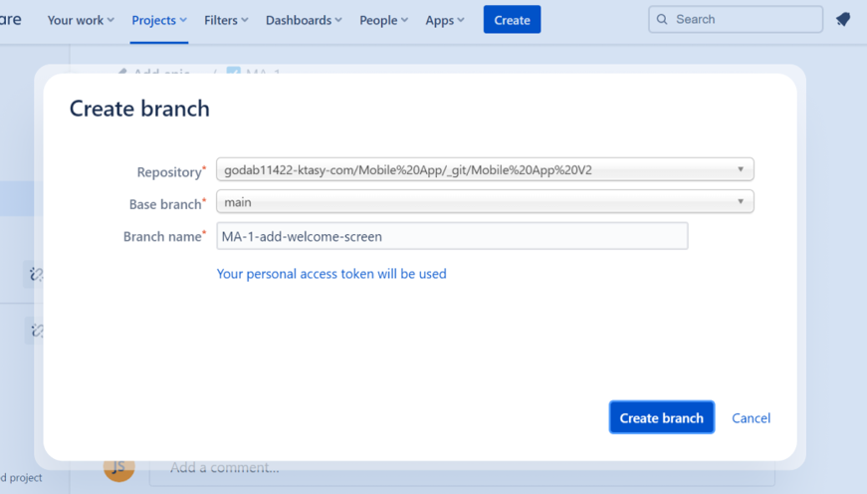This screenshot has width=867, height=494.
Task: Open the Repository dropdown arrow
Action: click(740, 169)
